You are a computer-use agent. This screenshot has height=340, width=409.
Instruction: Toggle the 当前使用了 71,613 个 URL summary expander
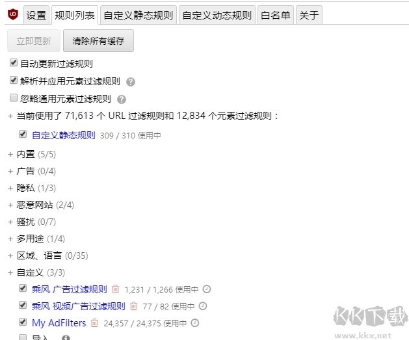click(x=10, y=116)
